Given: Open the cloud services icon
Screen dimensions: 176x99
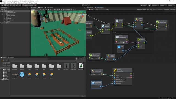Looking at the screenshot, I should click(x=150, y=5).
